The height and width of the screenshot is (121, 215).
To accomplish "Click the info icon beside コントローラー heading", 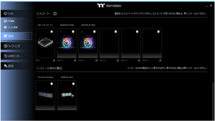I will pyautogui.click(x=55, y=14).
